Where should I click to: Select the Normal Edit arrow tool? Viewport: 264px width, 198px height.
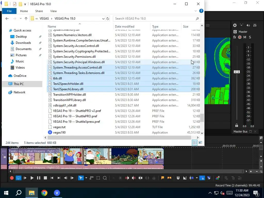click(81, 178)
